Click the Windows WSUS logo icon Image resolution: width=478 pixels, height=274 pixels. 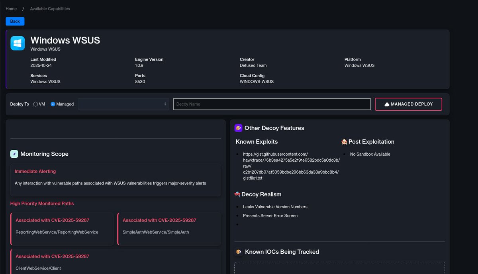click(x=18, y=43)
